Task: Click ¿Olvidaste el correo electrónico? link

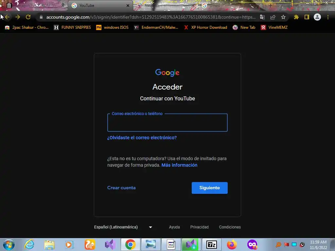Action: click(x=142, y=138)
